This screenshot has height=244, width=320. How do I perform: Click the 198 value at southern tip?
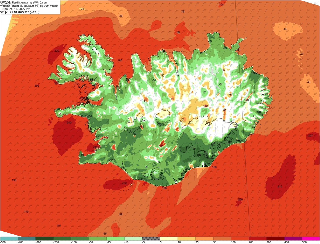164,188
